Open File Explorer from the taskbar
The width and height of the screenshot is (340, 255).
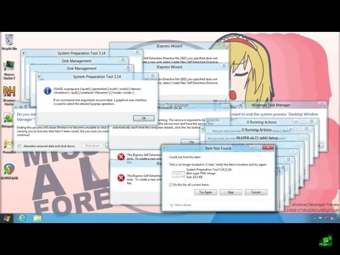[38, 218]
